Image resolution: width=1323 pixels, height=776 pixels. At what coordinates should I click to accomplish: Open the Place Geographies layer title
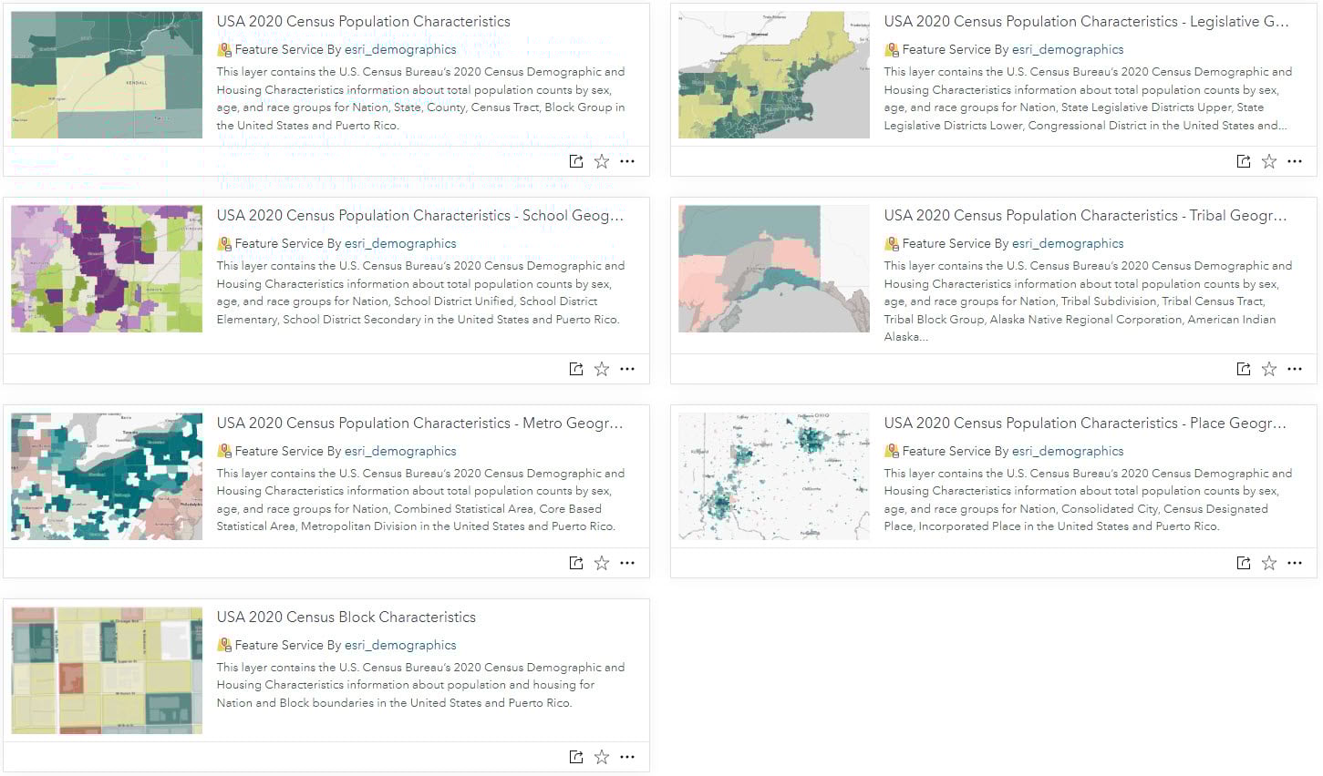click(x=1085, y=423)
